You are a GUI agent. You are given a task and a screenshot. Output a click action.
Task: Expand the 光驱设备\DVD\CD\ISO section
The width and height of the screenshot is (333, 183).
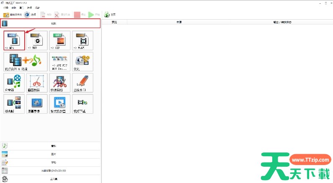(x=50, y=171)
